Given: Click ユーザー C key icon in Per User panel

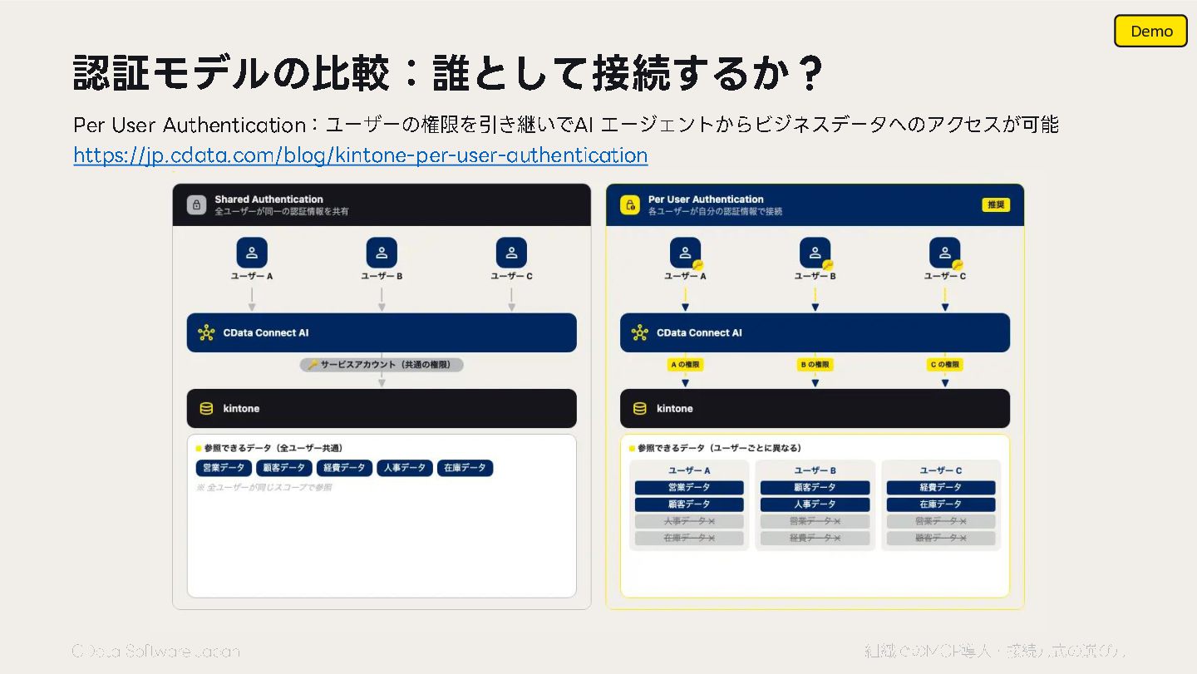Looking at the screenshot, I should (958, 265).
